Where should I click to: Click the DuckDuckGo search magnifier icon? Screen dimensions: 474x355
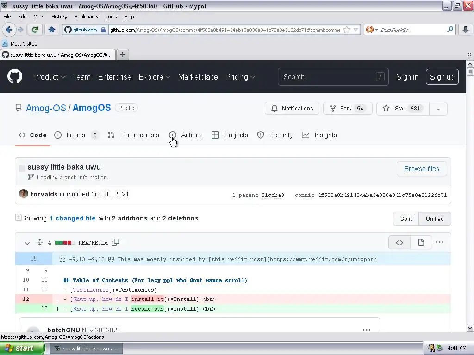(450, 30)
